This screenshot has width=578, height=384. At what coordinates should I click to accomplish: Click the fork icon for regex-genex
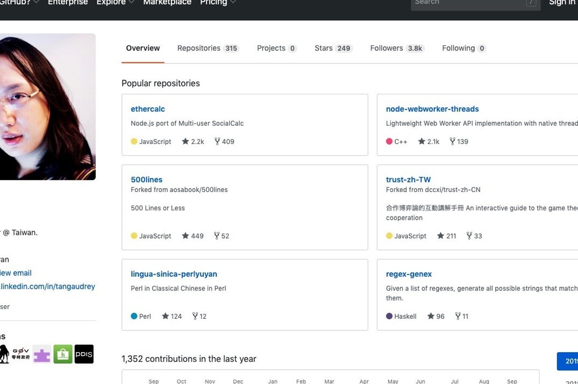[x=458, y=316]
